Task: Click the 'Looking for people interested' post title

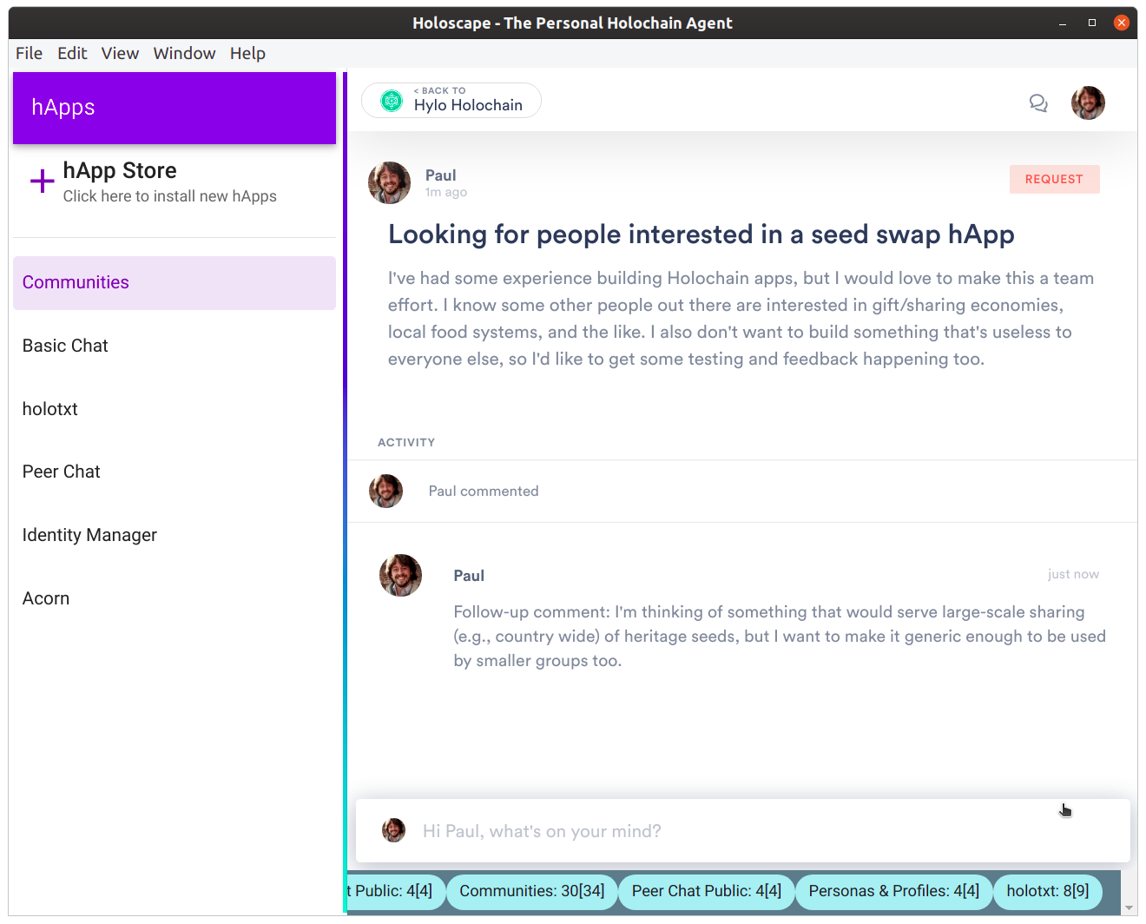Action: click(x=701, y=234)
